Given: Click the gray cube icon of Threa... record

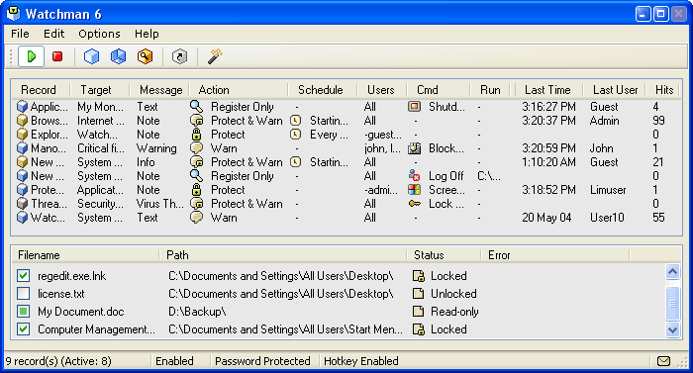Looking at the screenshot, I should [22, 204].
